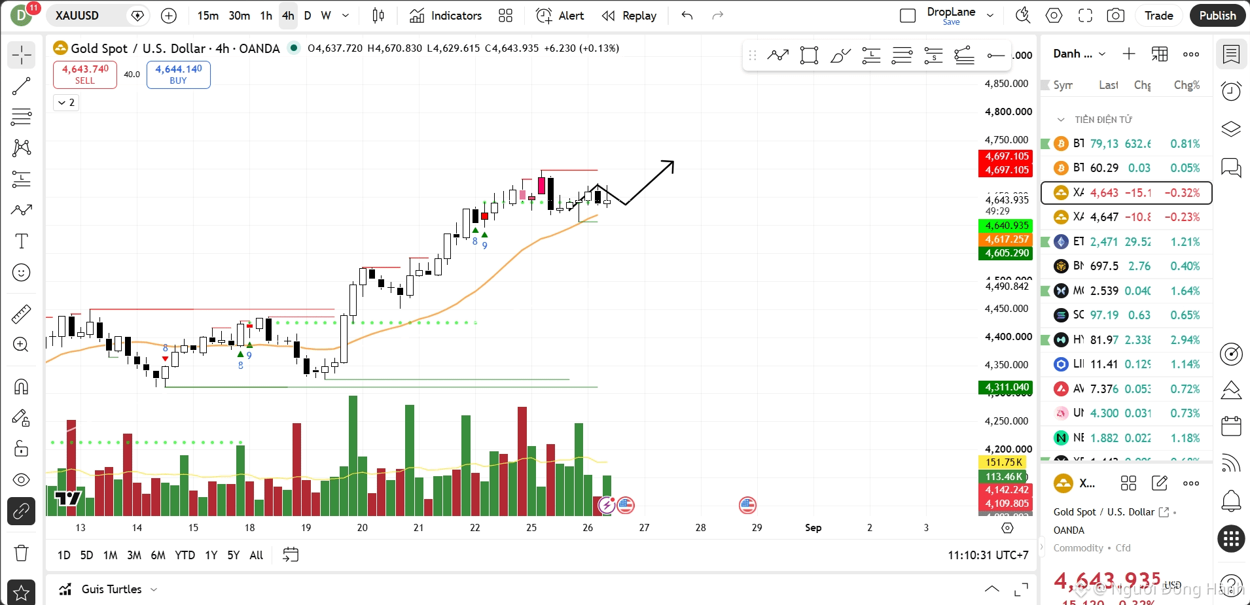
Task: Toggle magnet mode for drawings
Action: tap(22, 387)
